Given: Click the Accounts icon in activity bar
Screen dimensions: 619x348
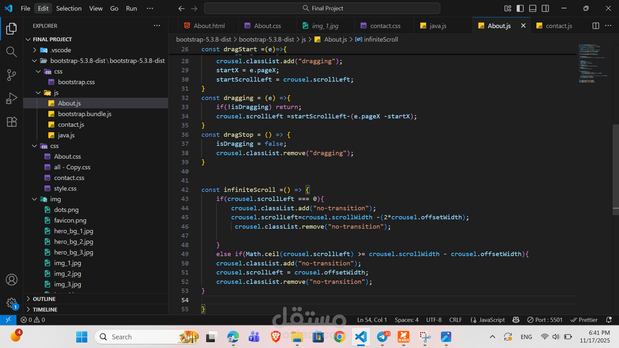Looking at the screenshot, I should tap(12, 280).
